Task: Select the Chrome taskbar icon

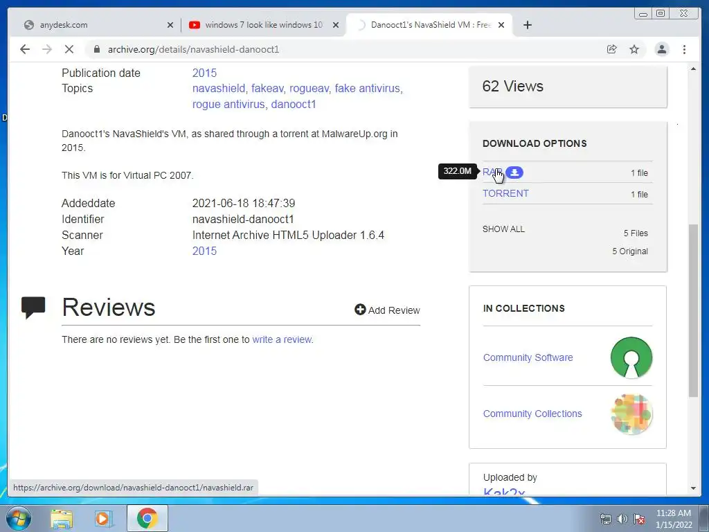Action: pos(147,518)
